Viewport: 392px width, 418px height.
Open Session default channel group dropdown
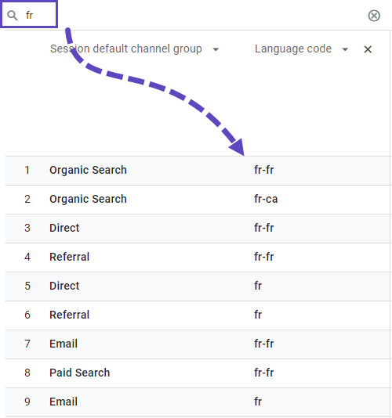[216, 49]
